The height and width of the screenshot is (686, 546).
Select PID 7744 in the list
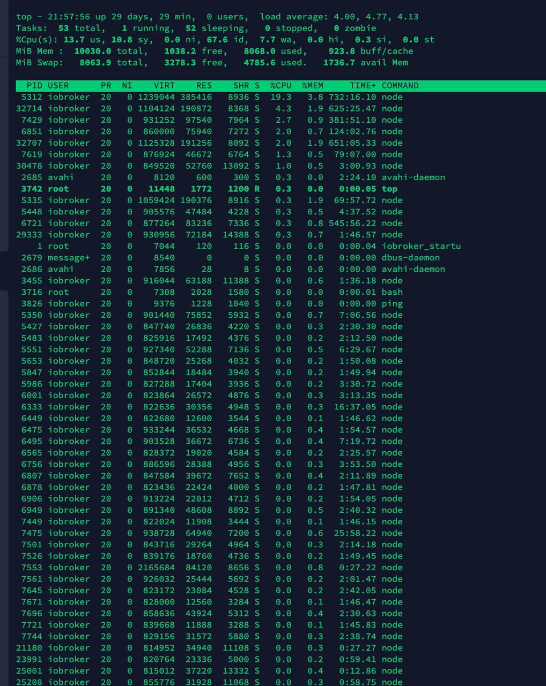pos(32,637)
